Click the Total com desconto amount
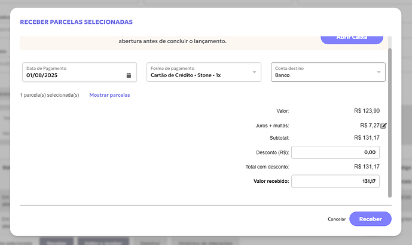The width and height of the screenshot is (412, 245). point(367,167)
